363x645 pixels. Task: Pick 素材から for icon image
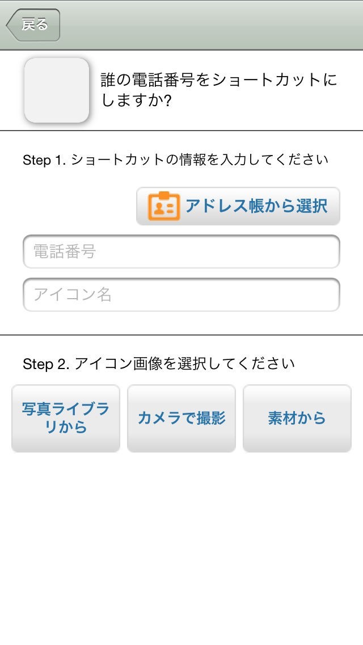point(297,418)
